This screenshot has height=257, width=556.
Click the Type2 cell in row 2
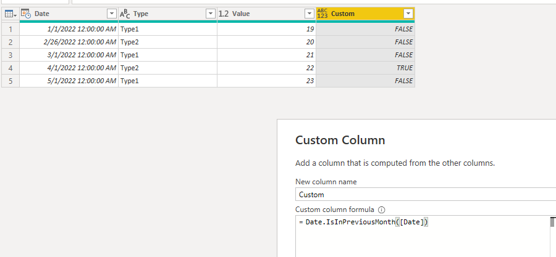point(167,42)
